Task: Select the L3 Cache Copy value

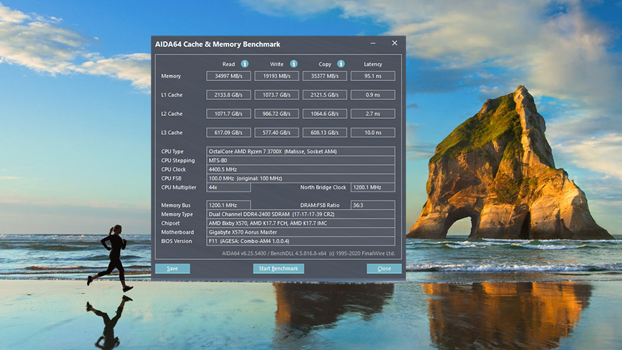Action: coord(324,133)
